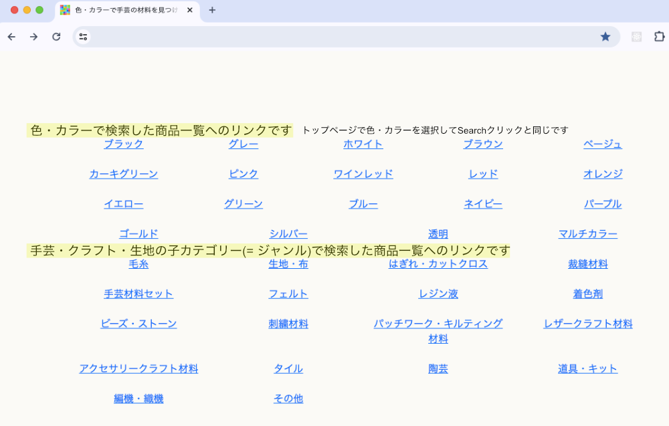The image size is (669, 426).
Task: Open the タイル category link
Action: pyautogui.click(x=288, y=369)
